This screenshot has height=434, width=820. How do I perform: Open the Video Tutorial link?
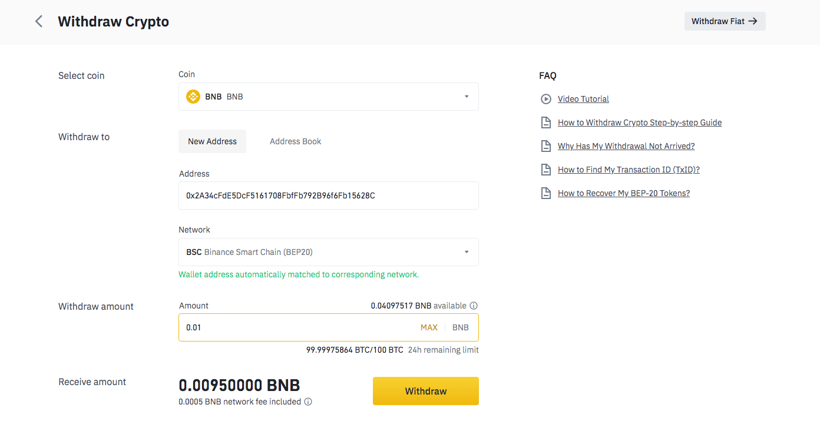pyautogui.click(x=583, y=99)
